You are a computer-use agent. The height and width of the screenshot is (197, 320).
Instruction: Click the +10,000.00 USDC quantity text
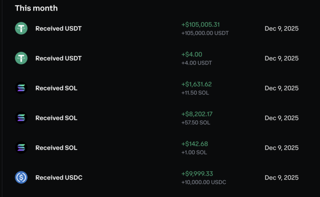pyautogui.click(x=204, y=182)
